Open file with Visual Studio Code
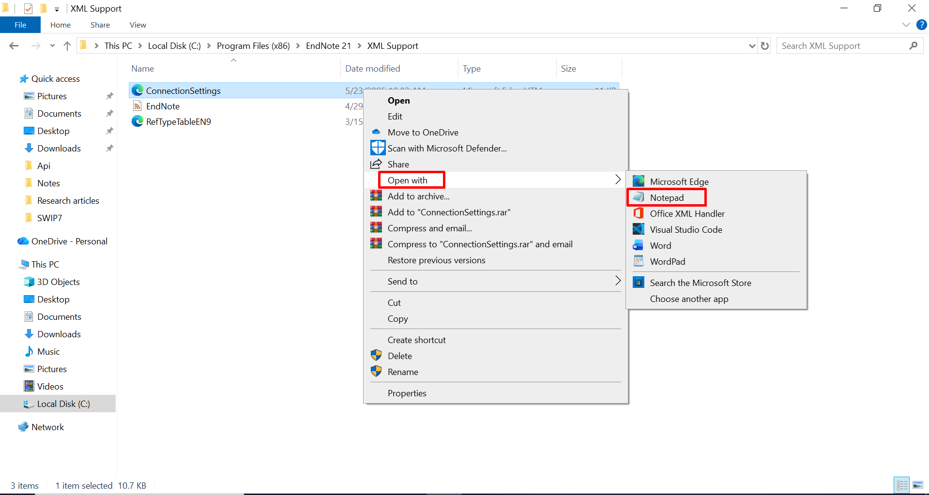 coord(686,229)
